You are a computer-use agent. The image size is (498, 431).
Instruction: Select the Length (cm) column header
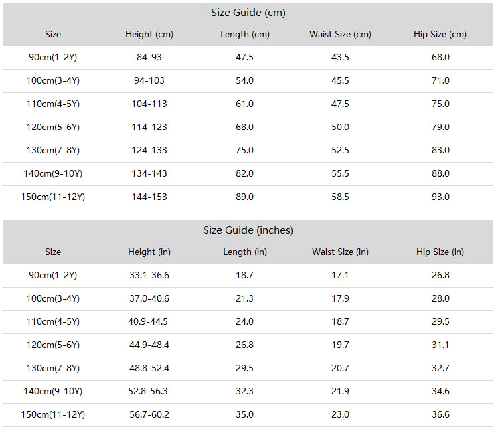coord(245,34)
